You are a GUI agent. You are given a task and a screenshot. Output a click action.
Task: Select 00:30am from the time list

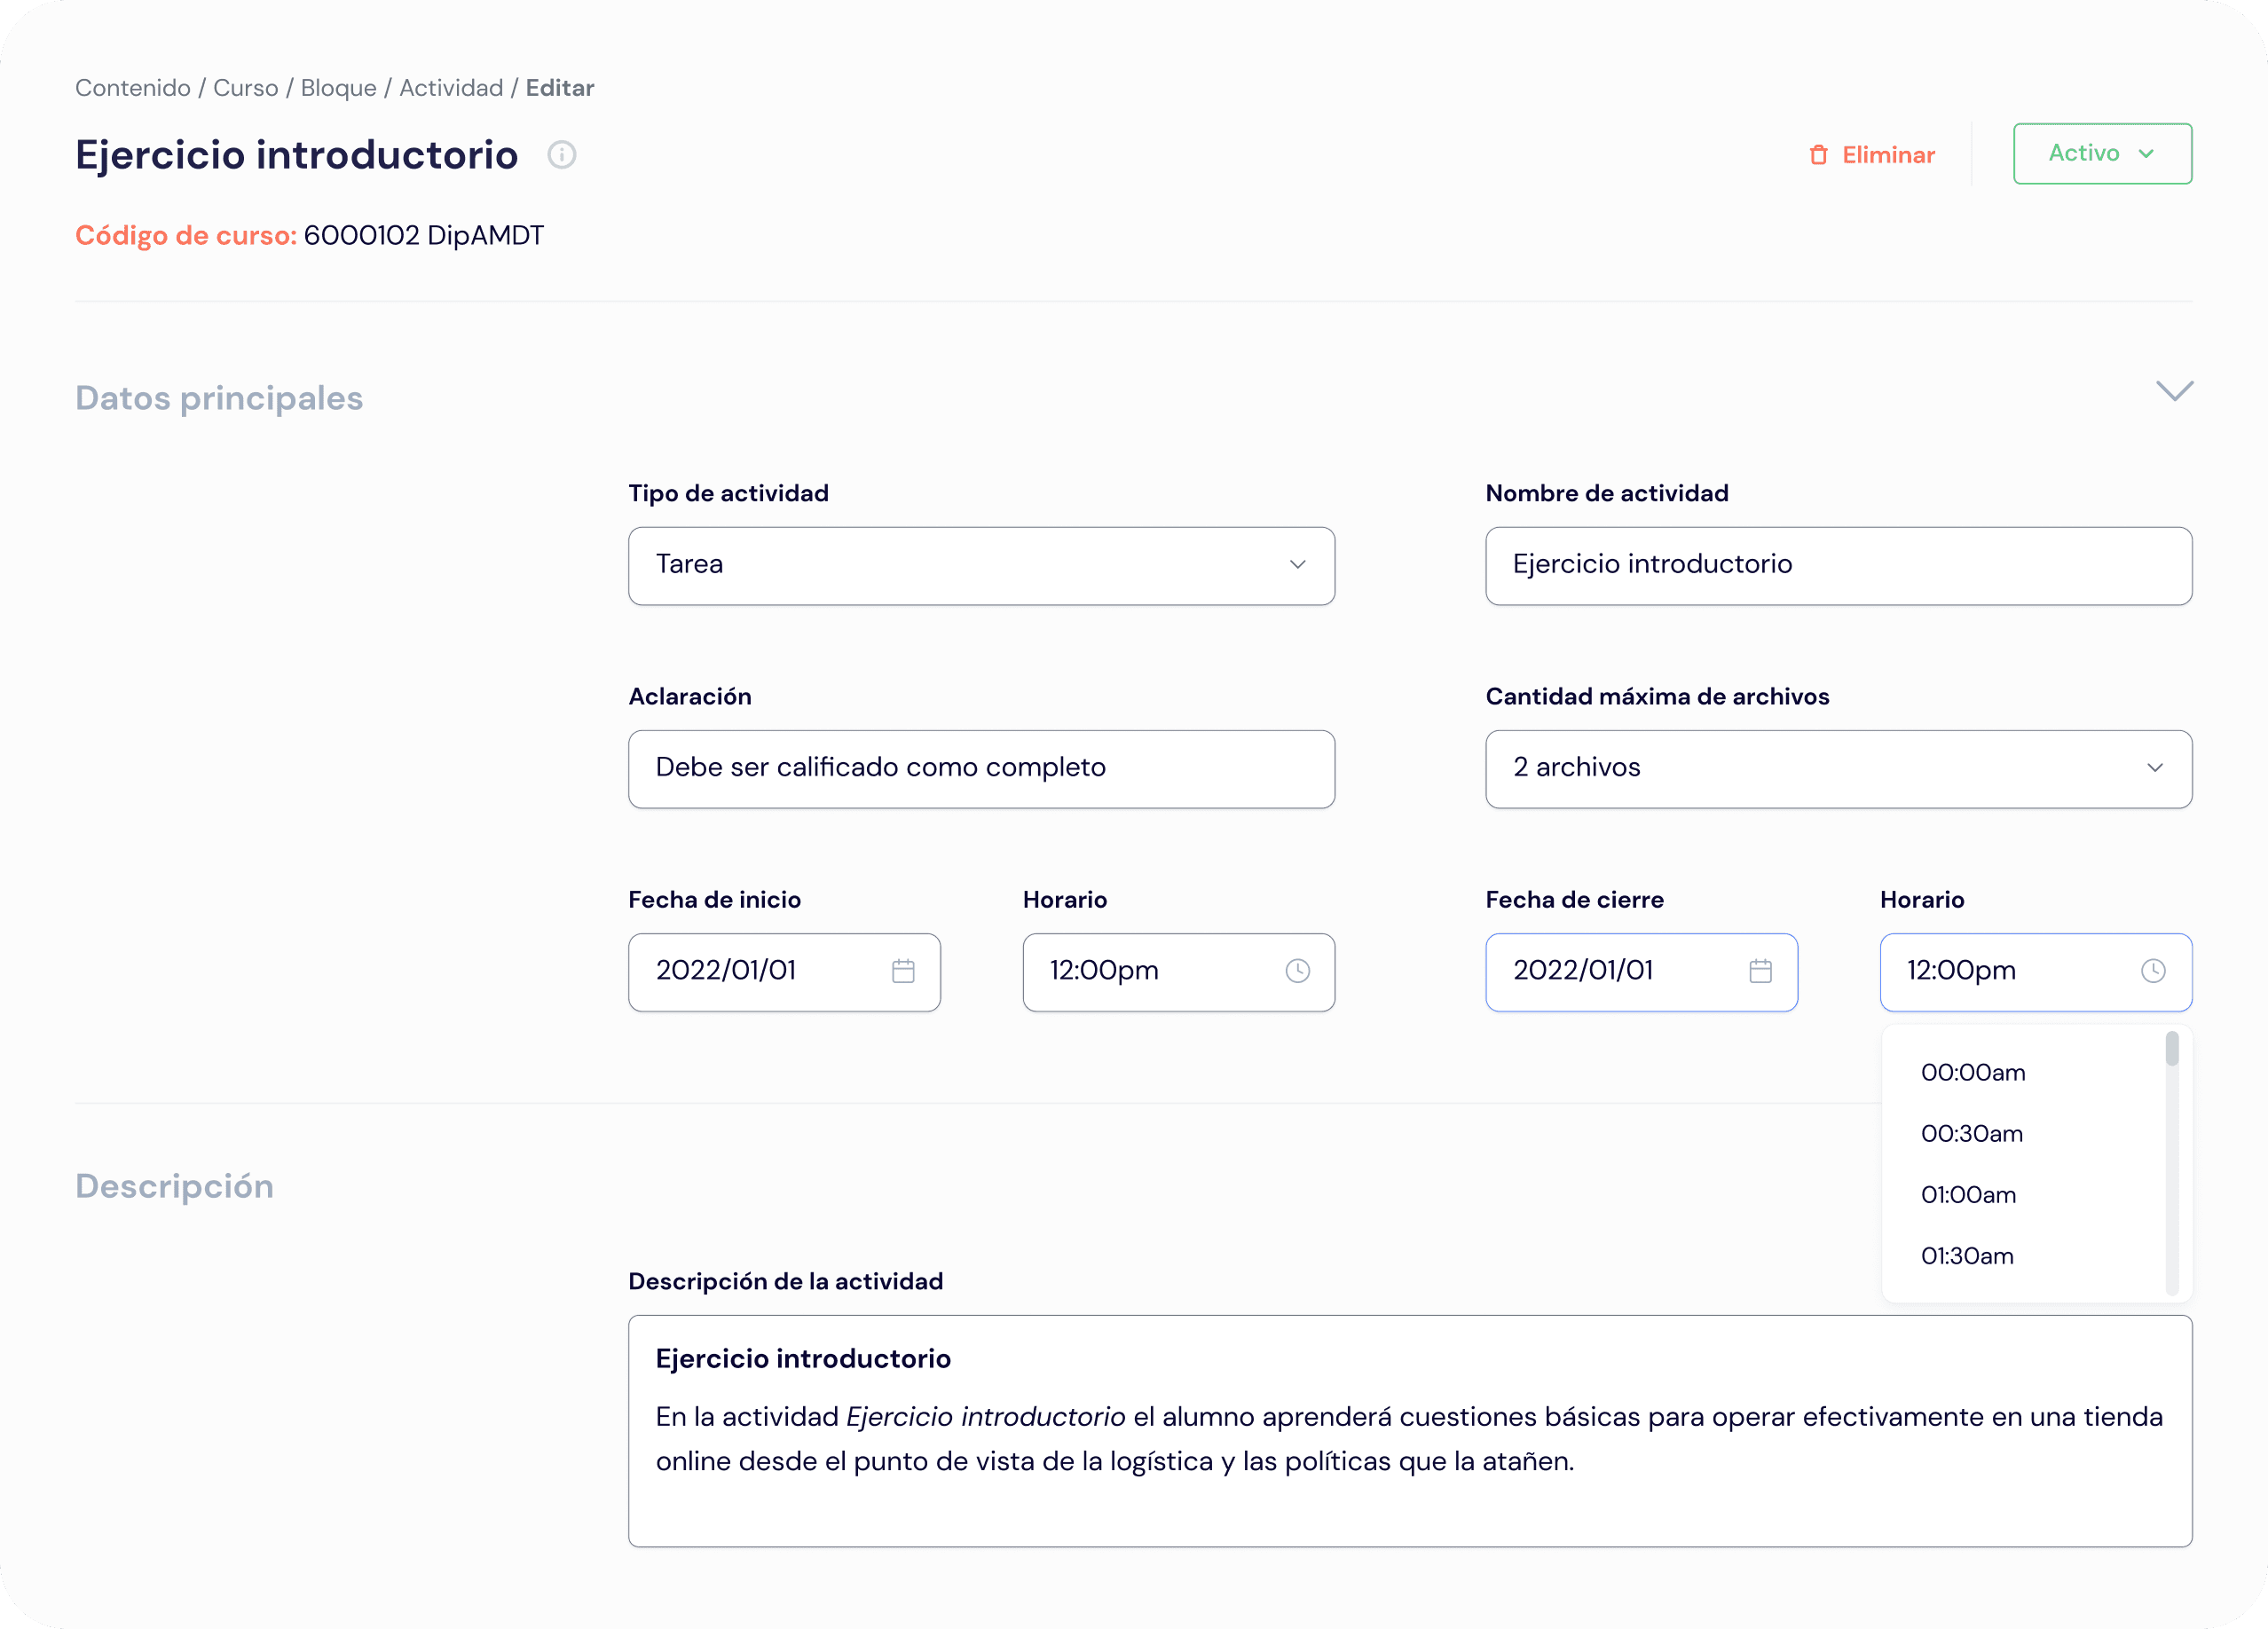point(1972,1134)
